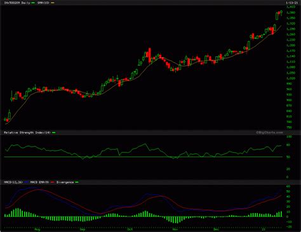Click the Divergence legend label
301x232 pixels.
click(x=65, y=182)
